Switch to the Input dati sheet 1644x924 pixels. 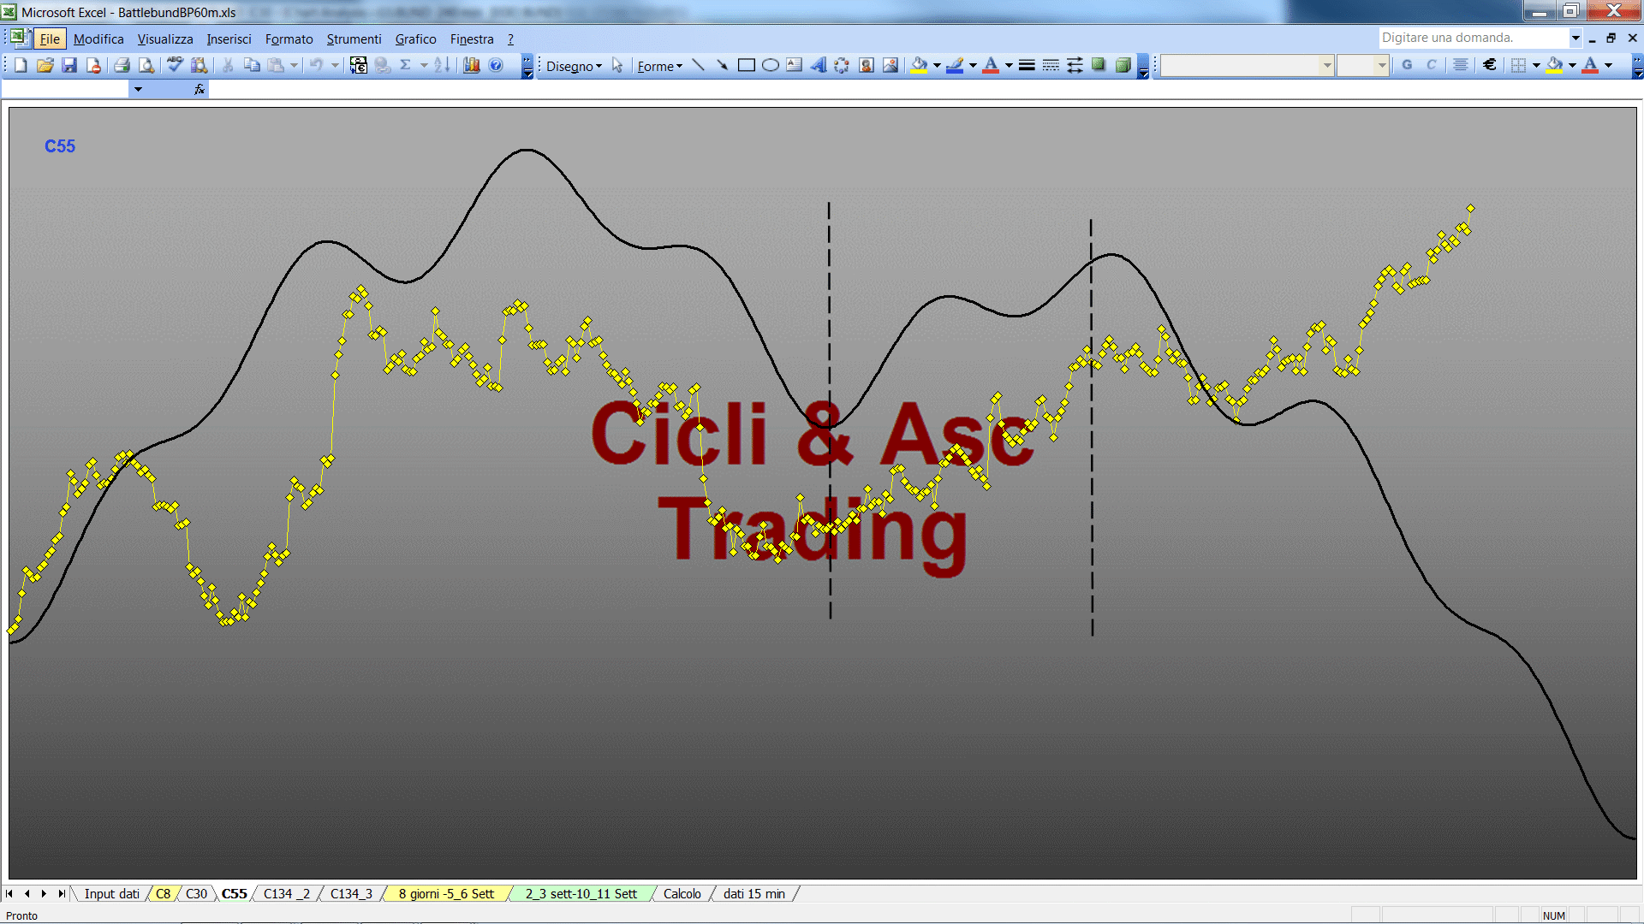point(111,893)
